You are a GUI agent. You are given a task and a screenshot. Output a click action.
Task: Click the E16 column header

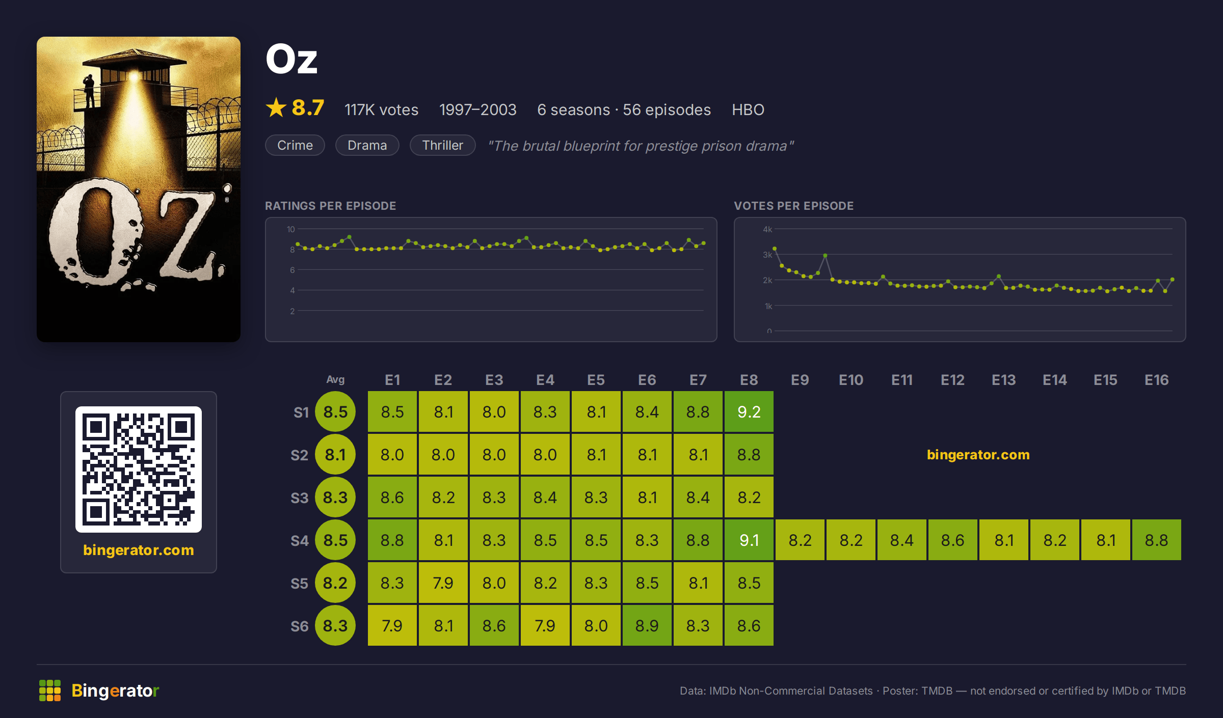click(x=1156, y=380)
